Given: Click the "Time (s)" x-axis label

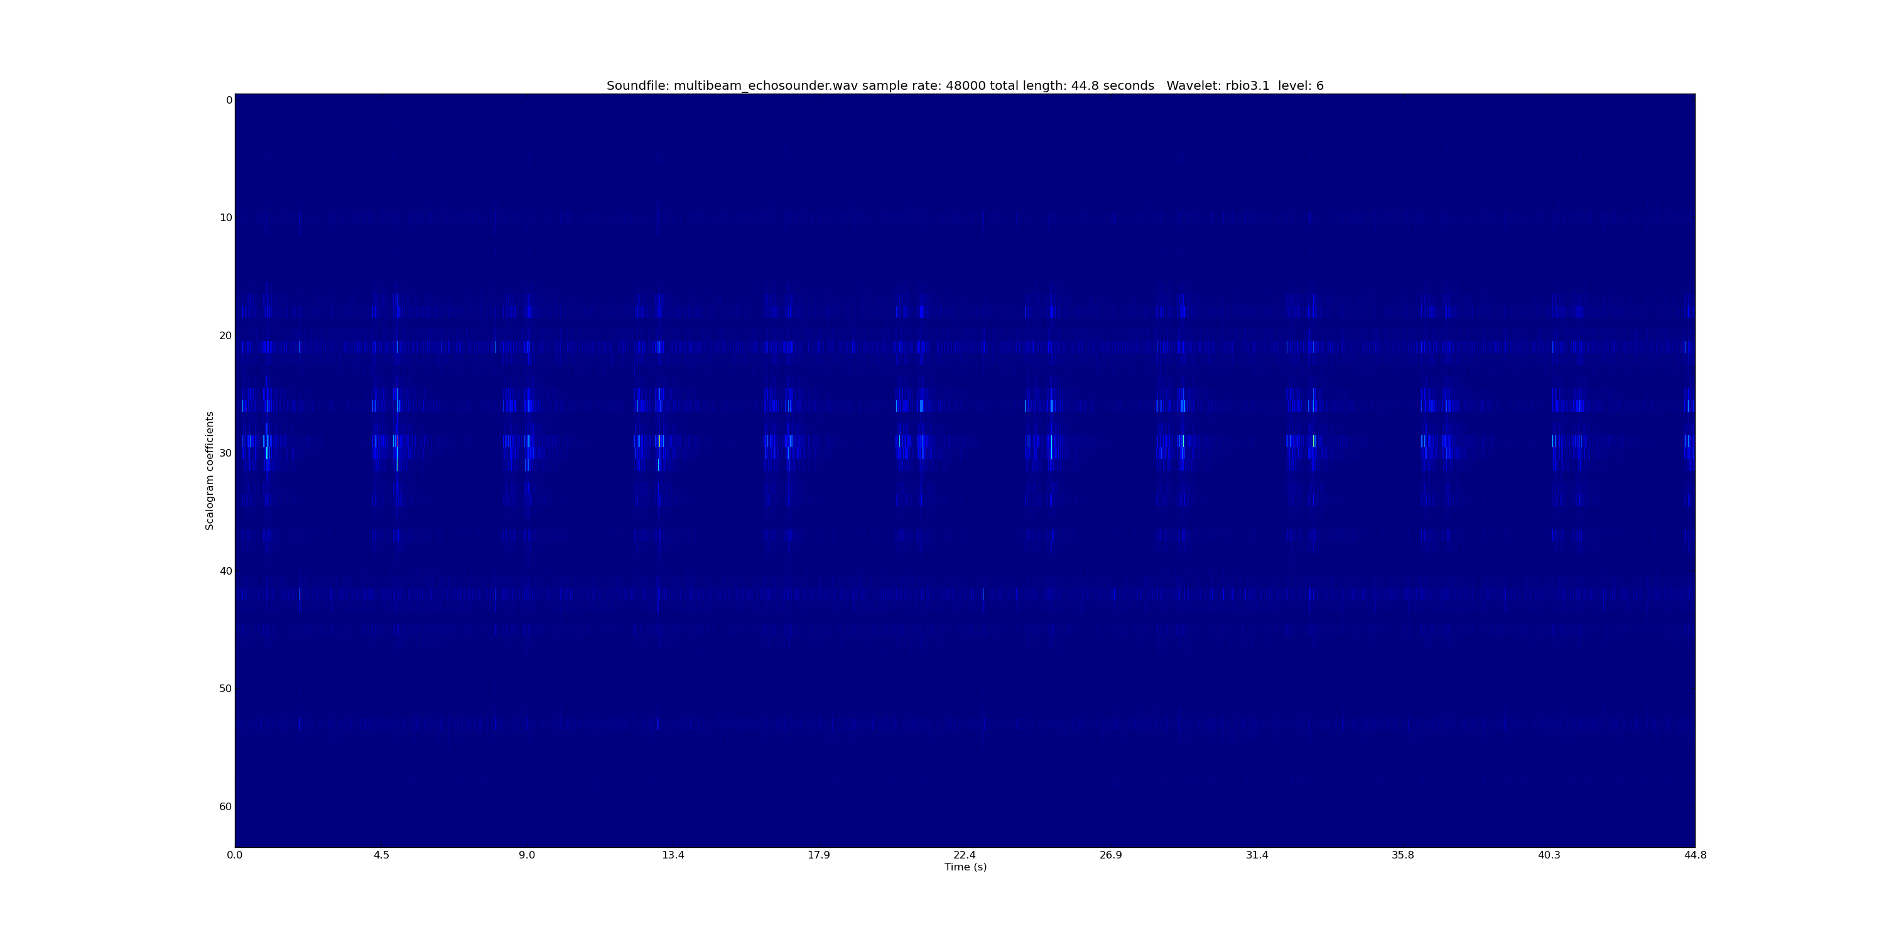Looking at the screenshot, I should [x=965, y=867].
